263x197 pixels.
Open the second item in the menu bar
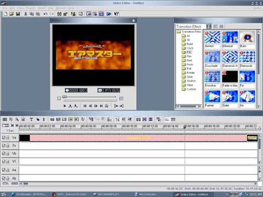tap(13, 8)
